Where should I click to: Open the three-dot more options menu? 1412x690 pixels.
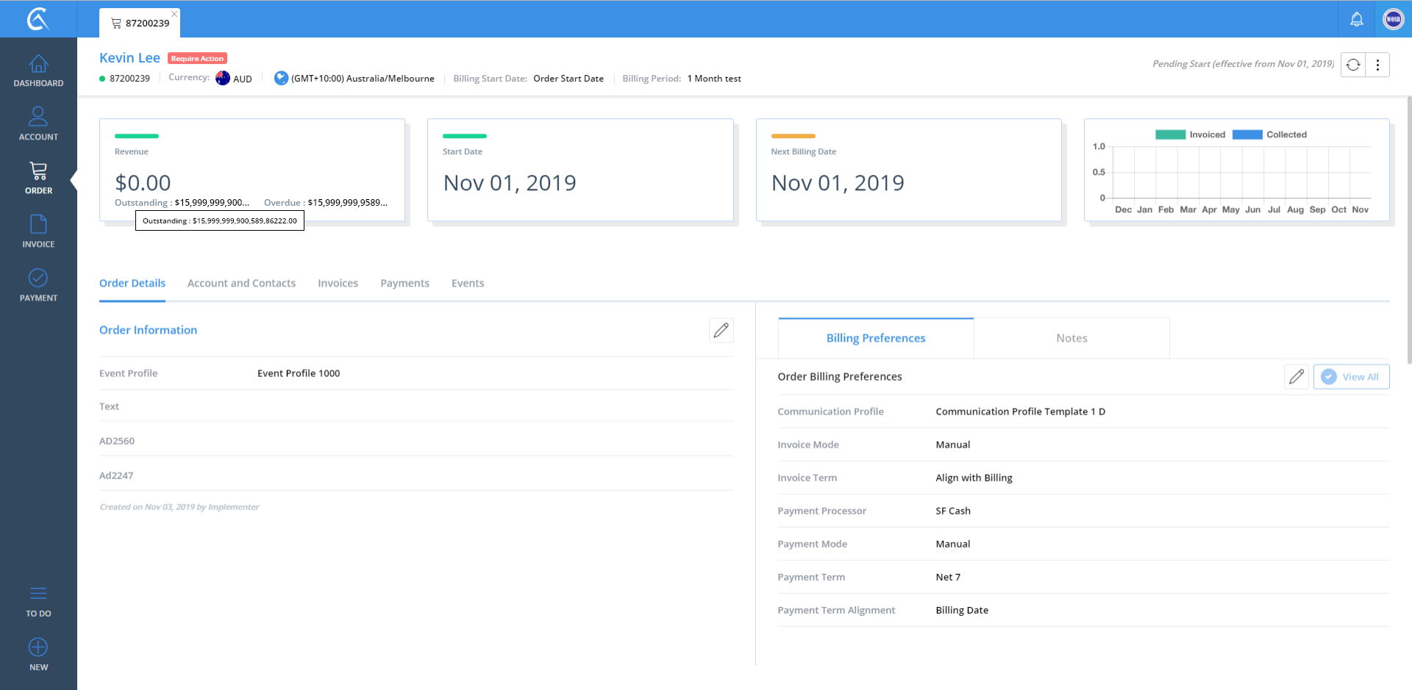coord(1377,65)
